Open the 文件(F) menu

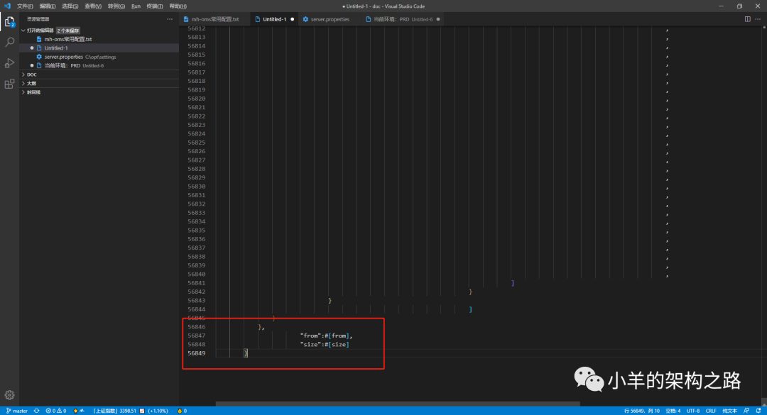tap(25, 6)
